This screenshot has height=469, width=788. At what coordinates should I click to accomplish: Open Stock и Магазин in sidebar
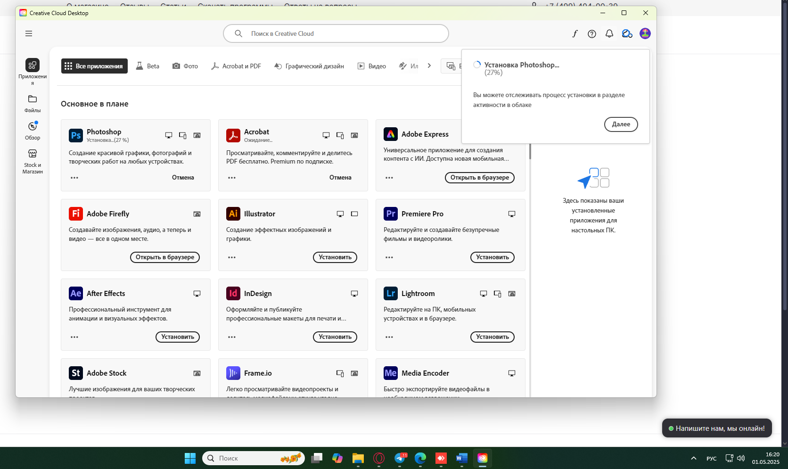33,162
